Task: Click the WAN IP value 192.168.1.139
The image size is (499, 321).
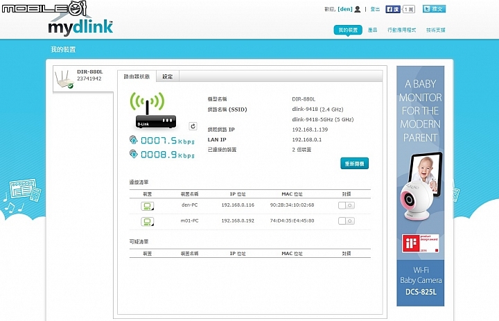Action: pyautogui.click(x=310, y=130)
